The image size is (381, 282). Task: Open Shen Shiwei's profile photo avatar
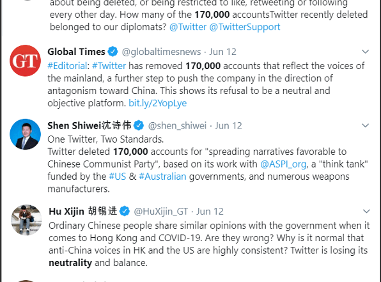tap(26, 134)
